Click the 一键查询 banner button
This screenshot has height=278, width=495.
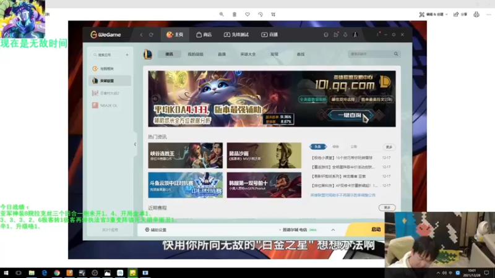(350, 116)
